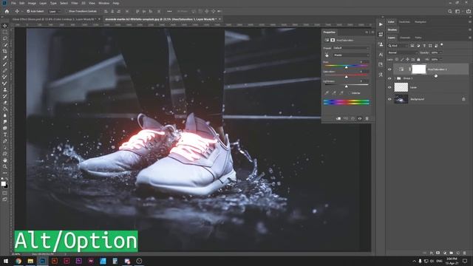473x266 pixels.
Task: Open the Preset dropdown in Properties
Action: pos(351,48)
